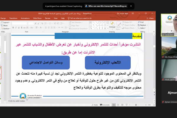Open the Animations ribbon tab
The width and height of the screenshot is (177, 118).
point(25,18)
